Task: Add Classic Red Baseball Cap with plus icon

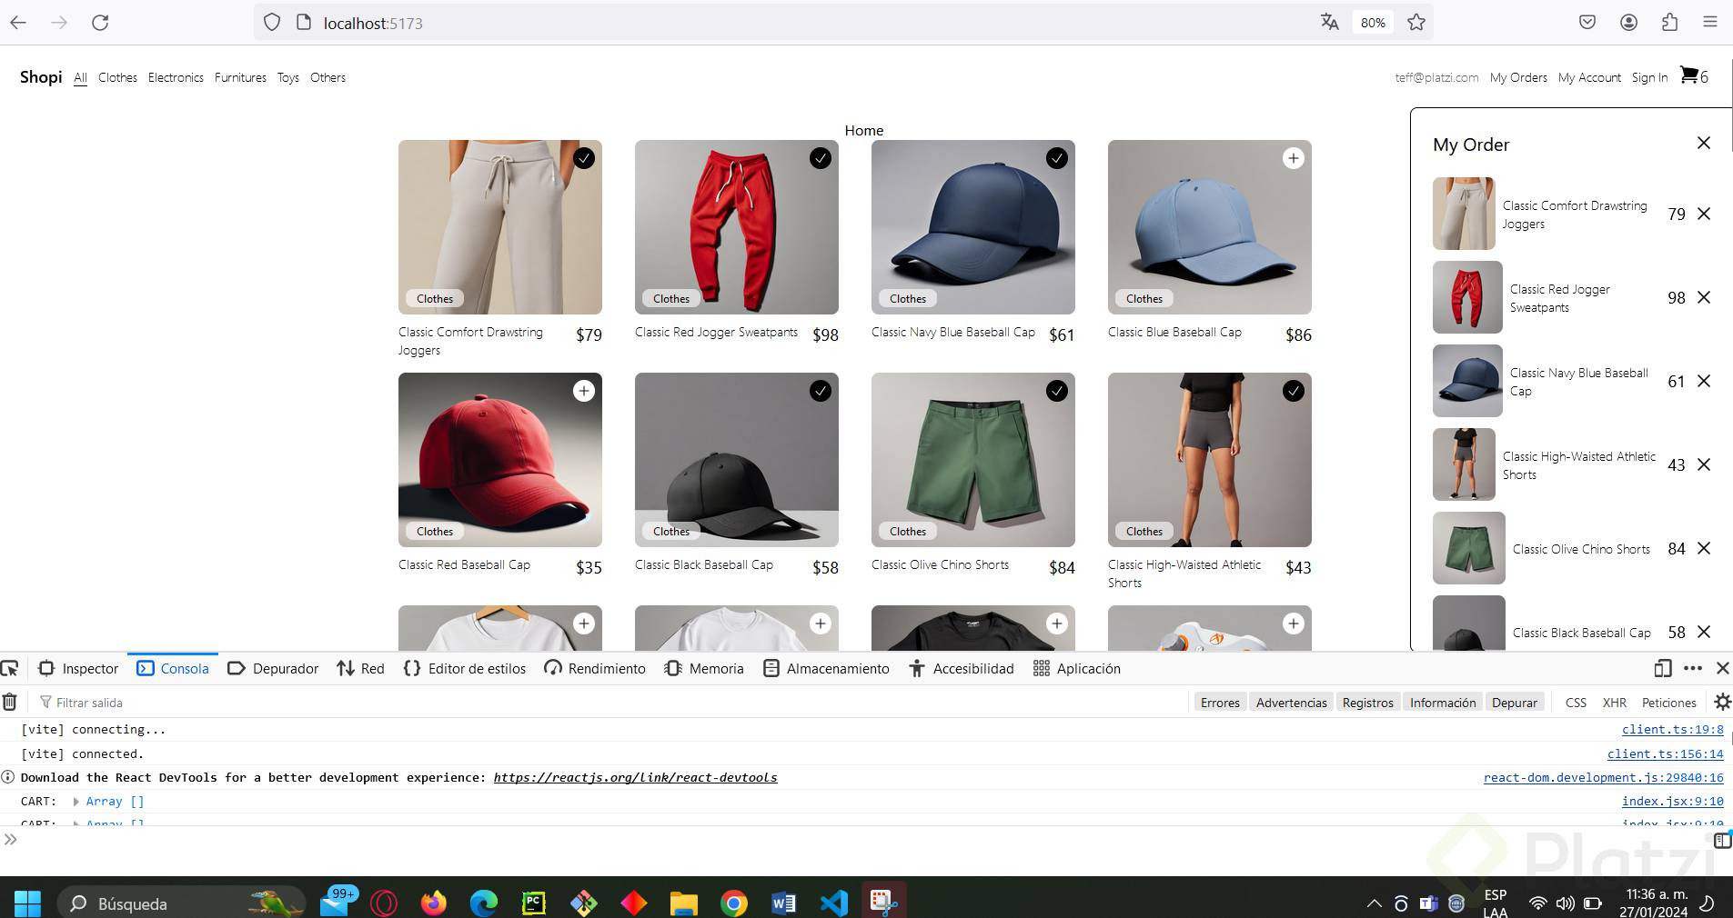Action: coord(584,391)
